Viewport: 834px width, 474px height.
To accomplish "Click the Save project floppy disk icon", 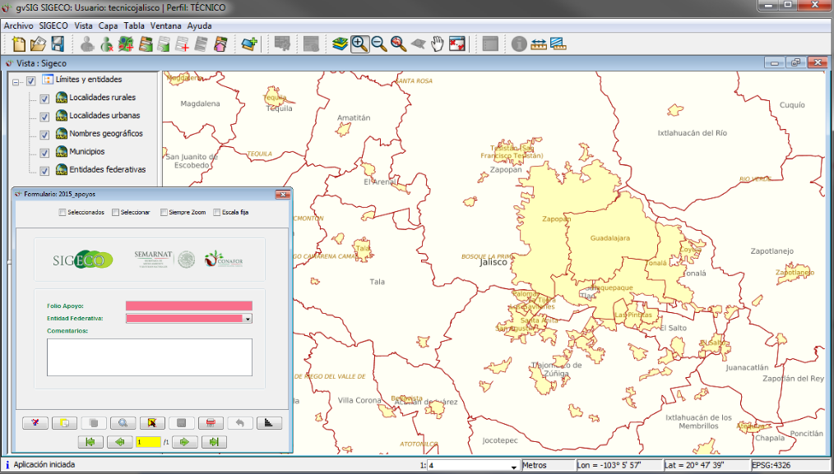I will tap(58, 44).
